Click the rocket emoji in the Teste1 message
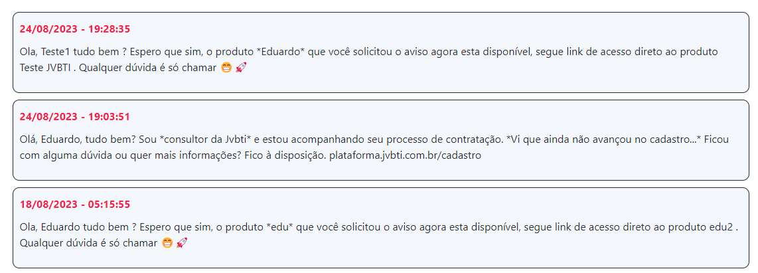Image resolution: width=758 pixels, height=273 pixels. [x=241, y=68]
